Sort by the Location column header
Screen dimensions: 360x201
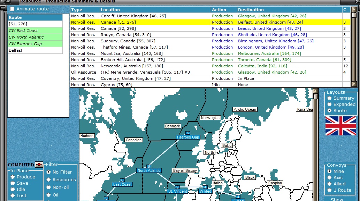(155, 10)
